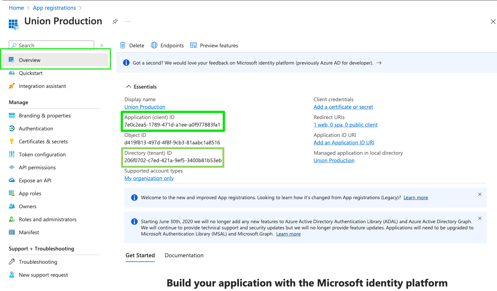Open the Endpoints panel

[x=167, y=45]
